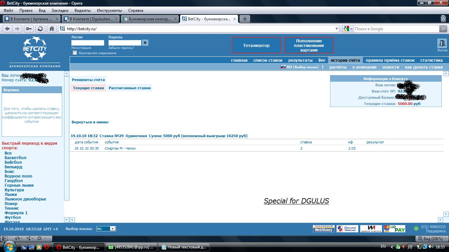The image size is (449, 252).
Task: Click the green ICQ support flower icon
Action: pos(416,229)
